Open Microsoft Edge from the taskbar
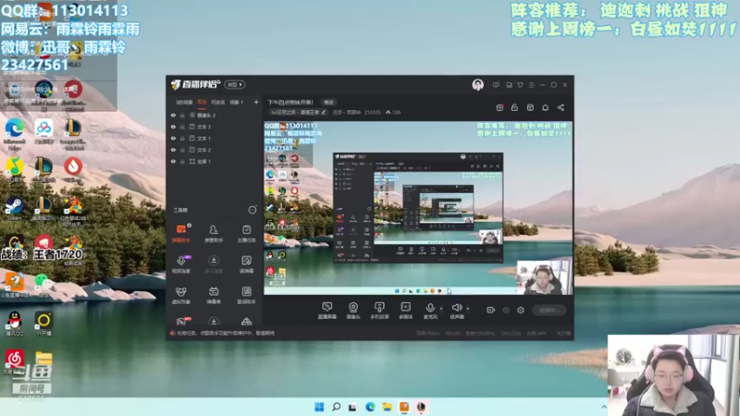This screenshot has height=416, width=740. click(370, 407)
